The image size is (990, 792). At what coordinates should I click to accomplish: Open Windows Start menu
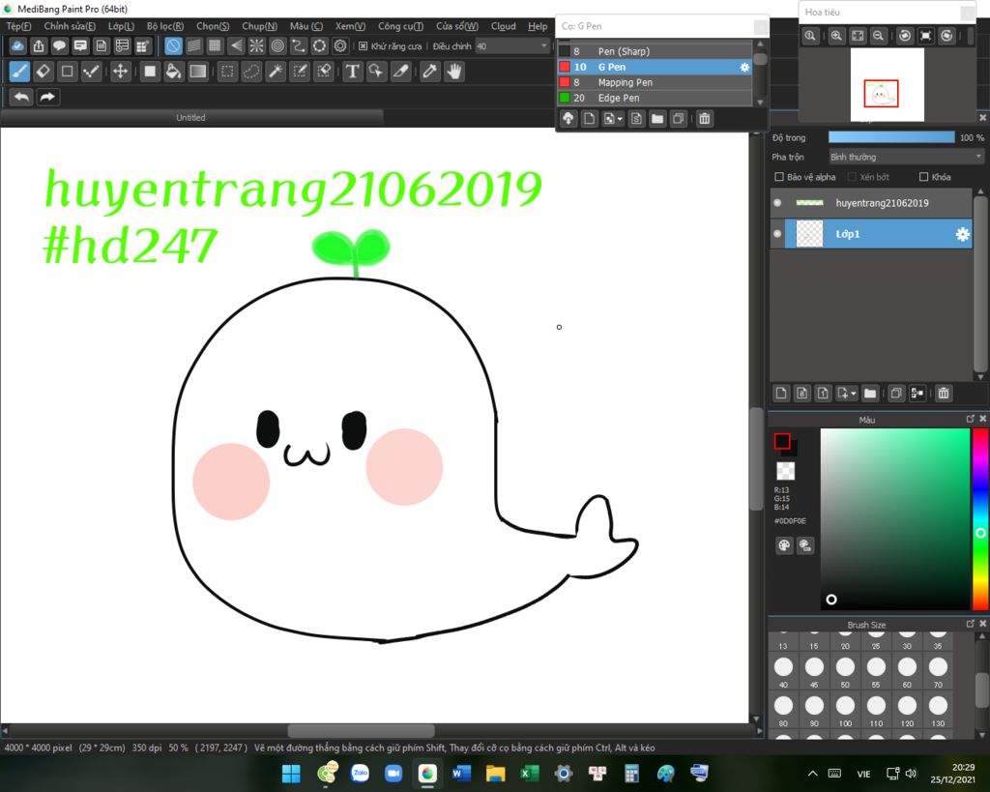pyautogui.click(x=291, y=773)
